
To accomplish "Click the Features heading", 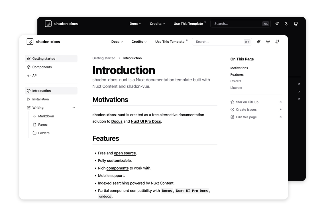I will point(106,138).
